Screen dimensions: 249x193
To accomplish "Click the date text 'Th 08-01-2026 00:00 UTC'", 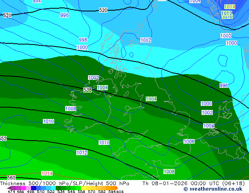I will click(181, 184).
